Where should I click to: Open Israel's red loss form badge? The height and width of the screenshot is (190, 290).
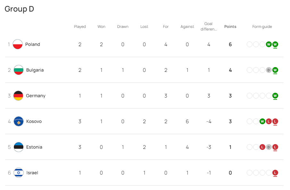pos(275,173)
